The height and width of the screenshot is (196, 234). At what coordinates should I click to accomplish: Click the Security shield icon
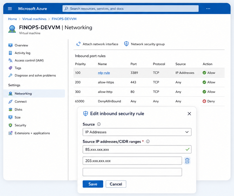coord(10,125)
